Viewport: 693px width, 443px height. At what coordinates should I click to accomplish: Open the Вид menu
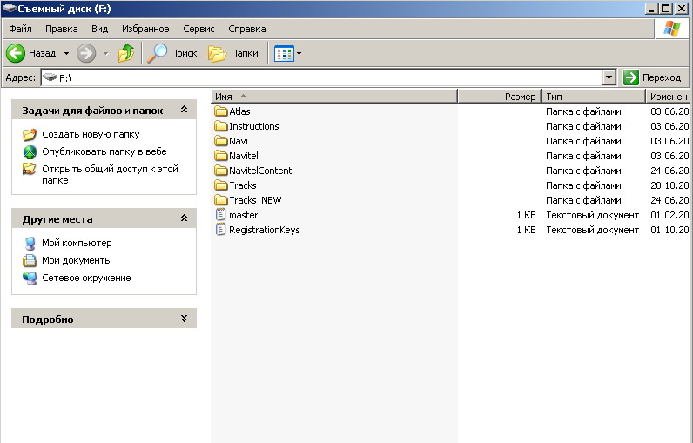99,29
